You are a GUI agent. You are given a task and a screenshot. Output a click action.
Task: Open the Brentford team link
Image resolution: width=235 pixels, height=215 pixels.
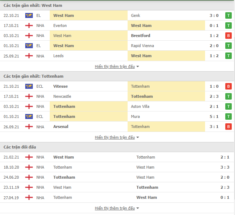[141, 36]
